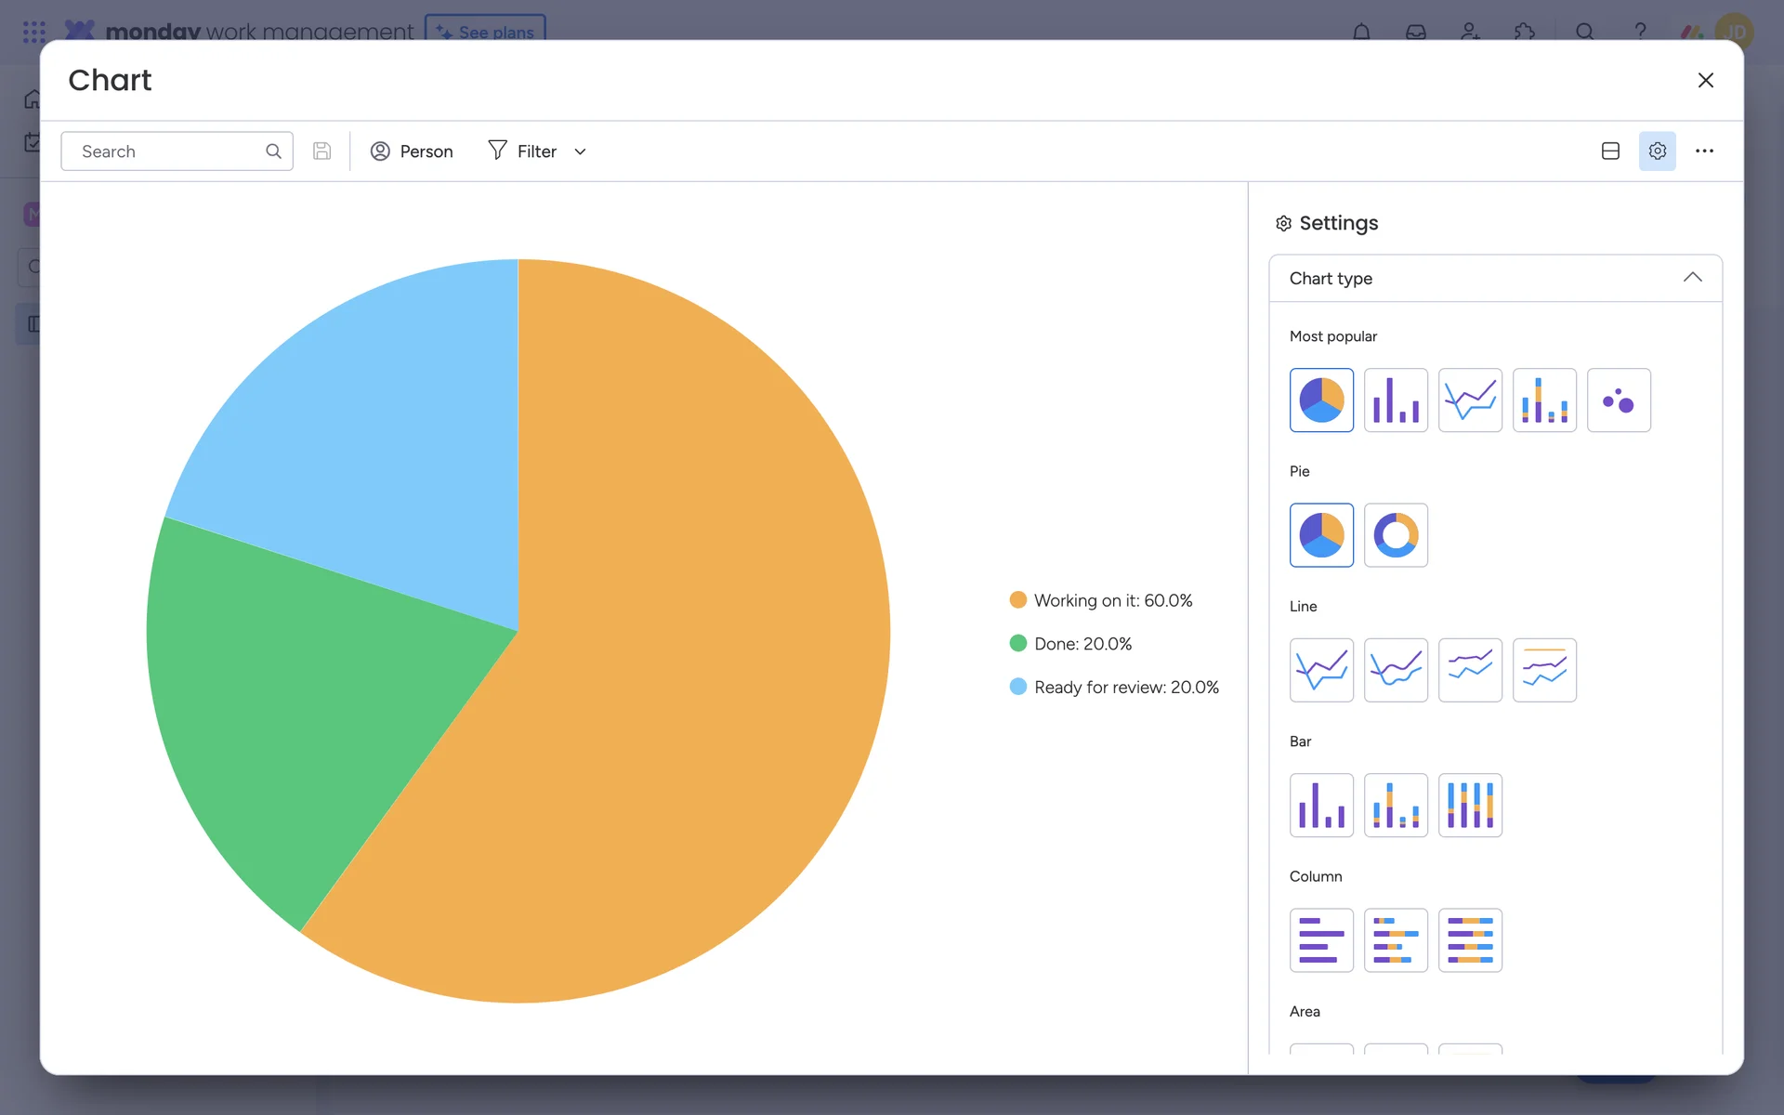Pick the 100% stacked bar chart icon
Screen dimensions: 1784x1115
[1470, 806]
